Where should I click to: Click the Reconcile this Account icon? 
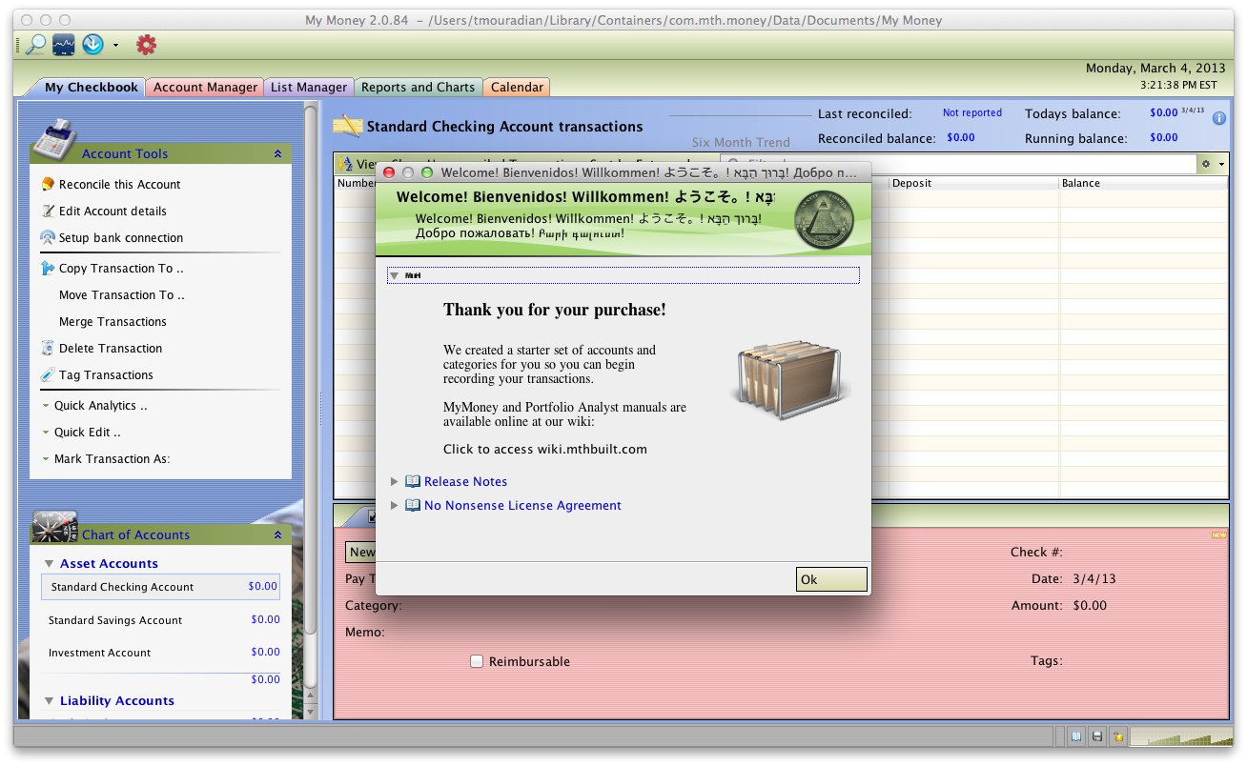pos(48,184)
